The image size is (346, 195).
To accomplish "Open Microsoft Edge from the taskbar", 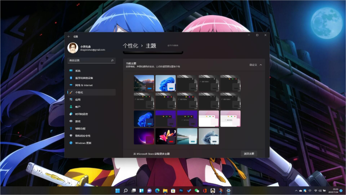I will [157, 191].
